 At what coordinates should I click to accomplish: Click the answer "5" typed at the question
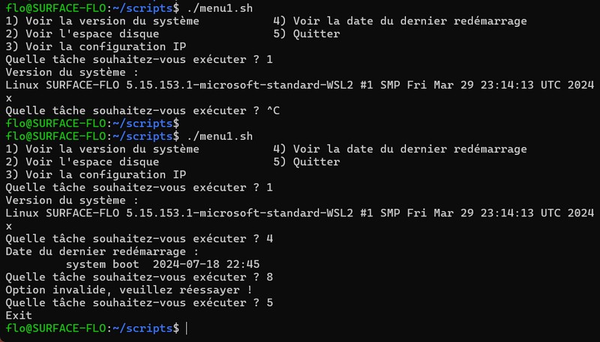pos(269,303)
